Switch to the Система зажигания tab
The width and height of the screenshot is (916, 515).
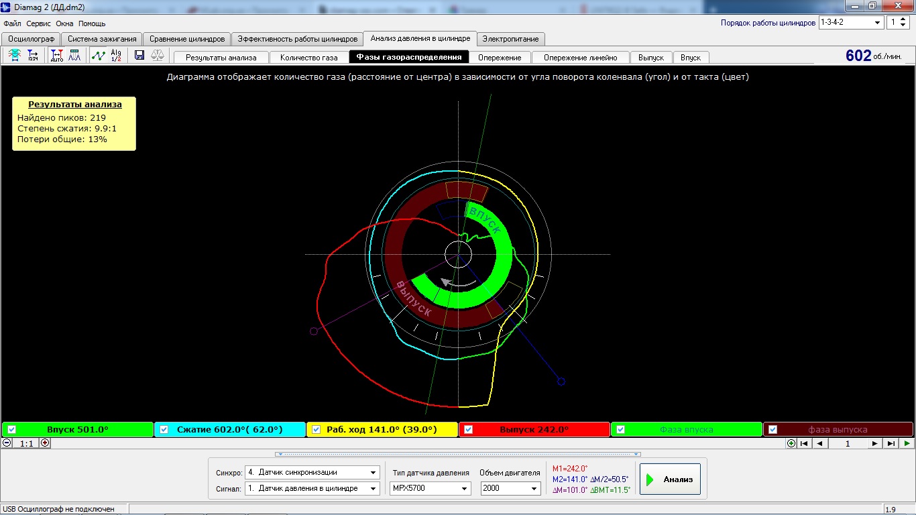[x=102, y=39]
